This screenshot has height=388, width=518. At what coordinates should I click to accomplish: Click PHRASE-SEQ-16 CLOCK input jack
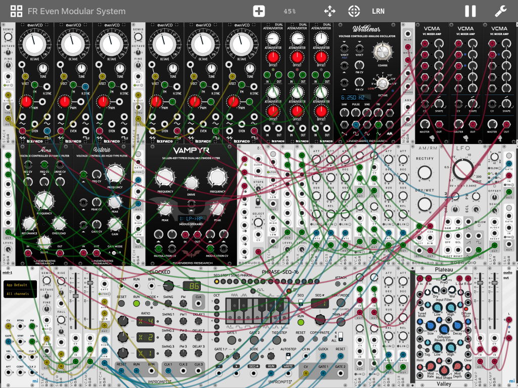[x=323, y=356]
